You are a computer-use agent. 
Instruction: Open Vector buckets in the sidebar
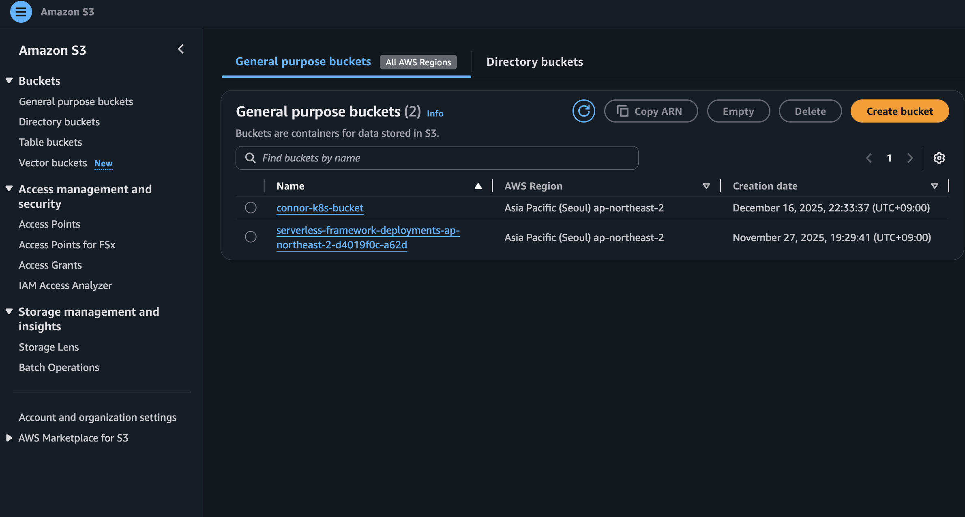point(53,163)
